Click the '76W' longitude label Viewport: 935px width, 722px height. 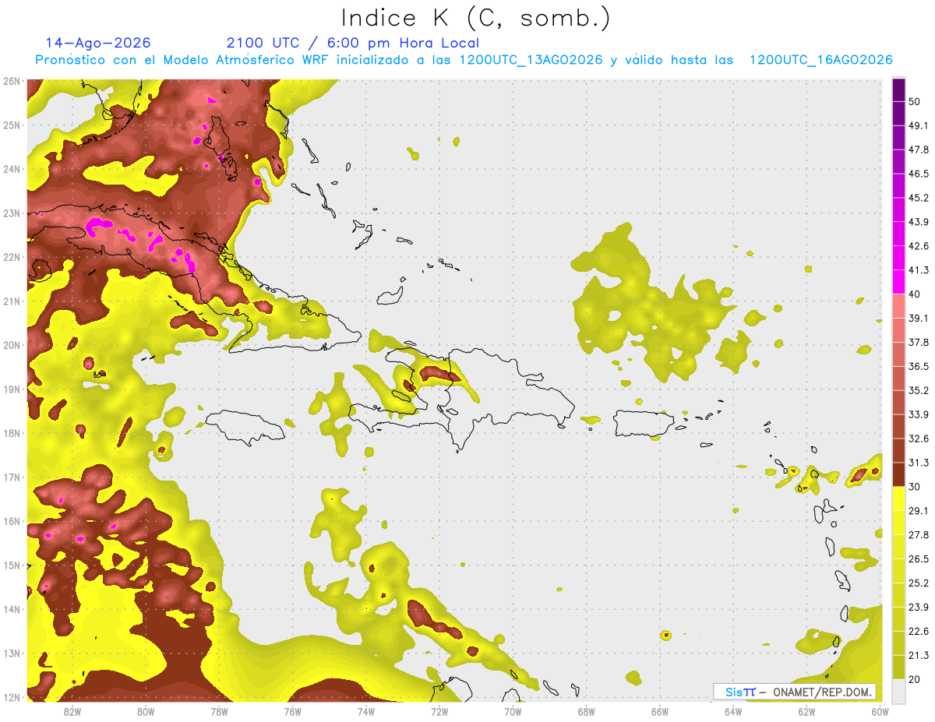[x=292, y=711]
